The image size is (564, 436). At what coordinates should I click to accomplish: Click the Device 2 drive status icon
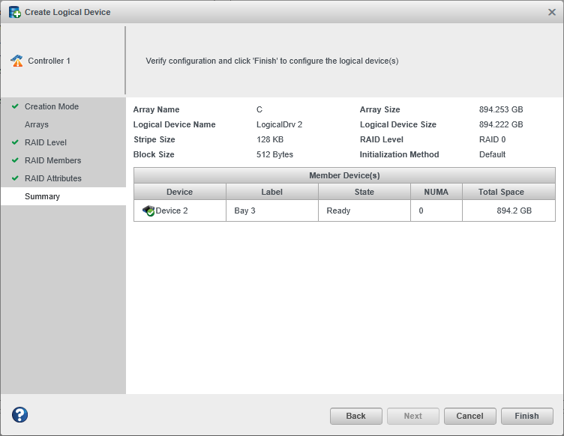coord(148,211)
